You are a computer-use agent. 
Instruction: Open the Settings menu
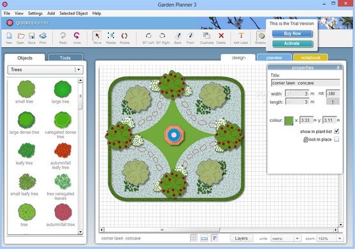[x=35, y=13]
